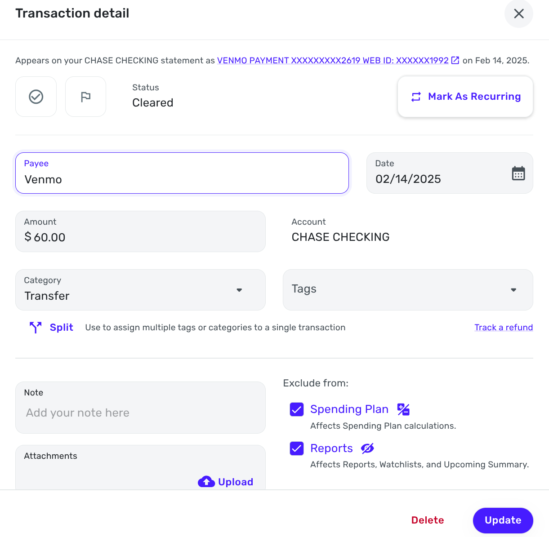Click into the Note text area
The image size is (549, 537).
click(x=140, y=408)
